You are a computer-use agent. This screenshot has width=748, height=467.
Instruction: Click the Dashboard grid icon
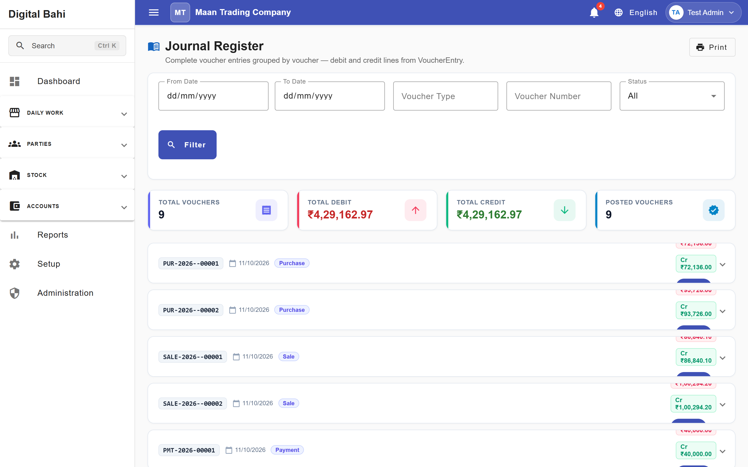(15, 81)
